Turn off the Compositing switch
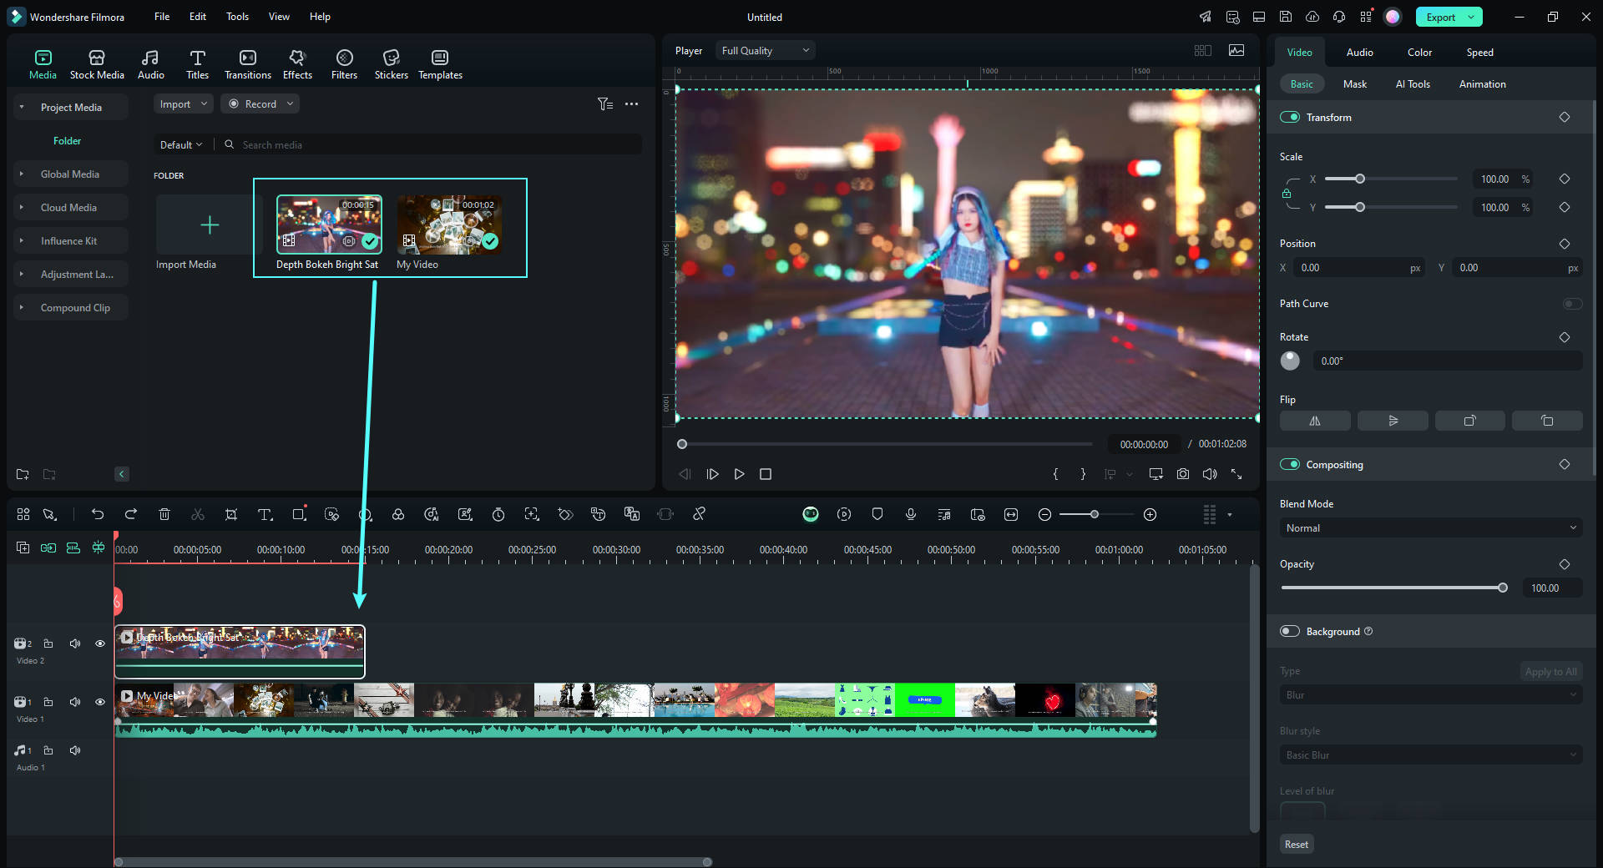The image size is (1603, 868). (x=1290, y=465)
